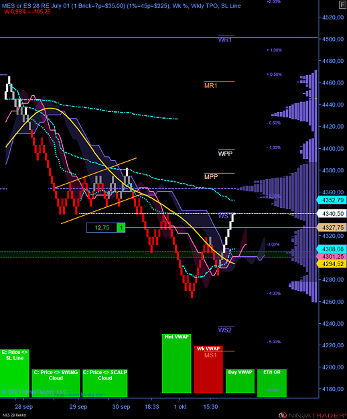347x419 pixels.
Task: Click the green Day VWAP status box
Action: [x=240, y=381]
